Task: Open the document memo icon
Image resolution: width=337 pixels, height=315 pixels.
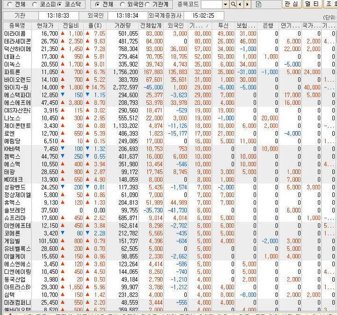Action: [x=258, y=4]
